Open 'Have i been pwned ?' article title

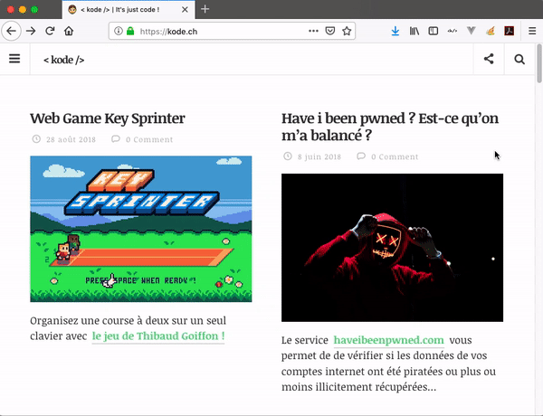pos(390,127)
